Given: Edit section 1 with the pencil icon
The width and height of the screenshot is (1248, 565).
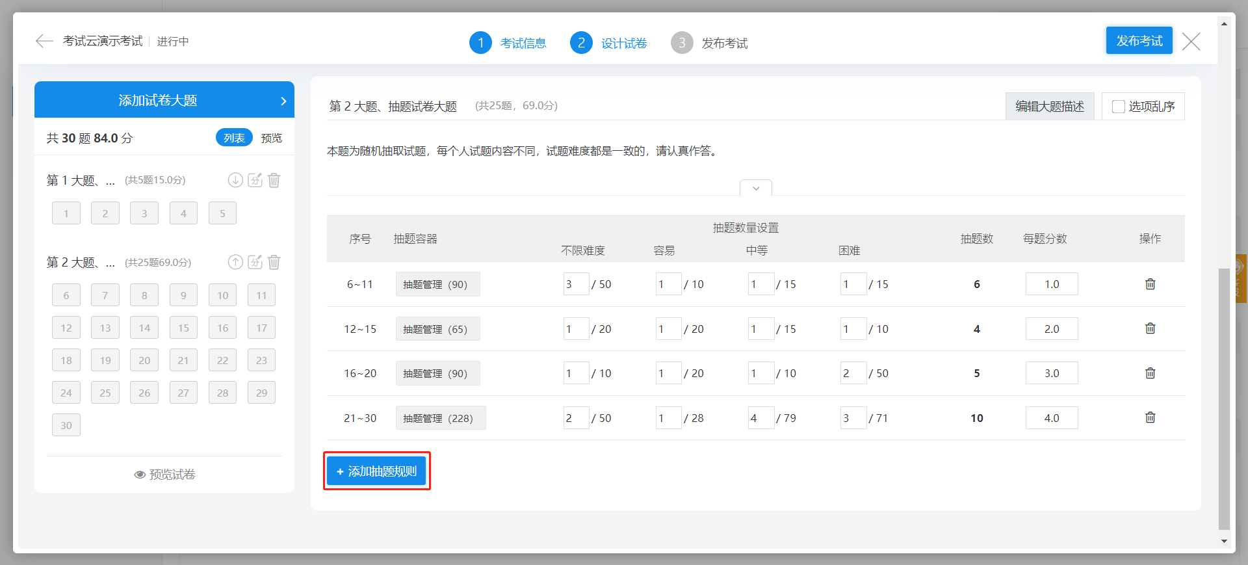Looking at the screenshot, I should click(x=255, y=180).
